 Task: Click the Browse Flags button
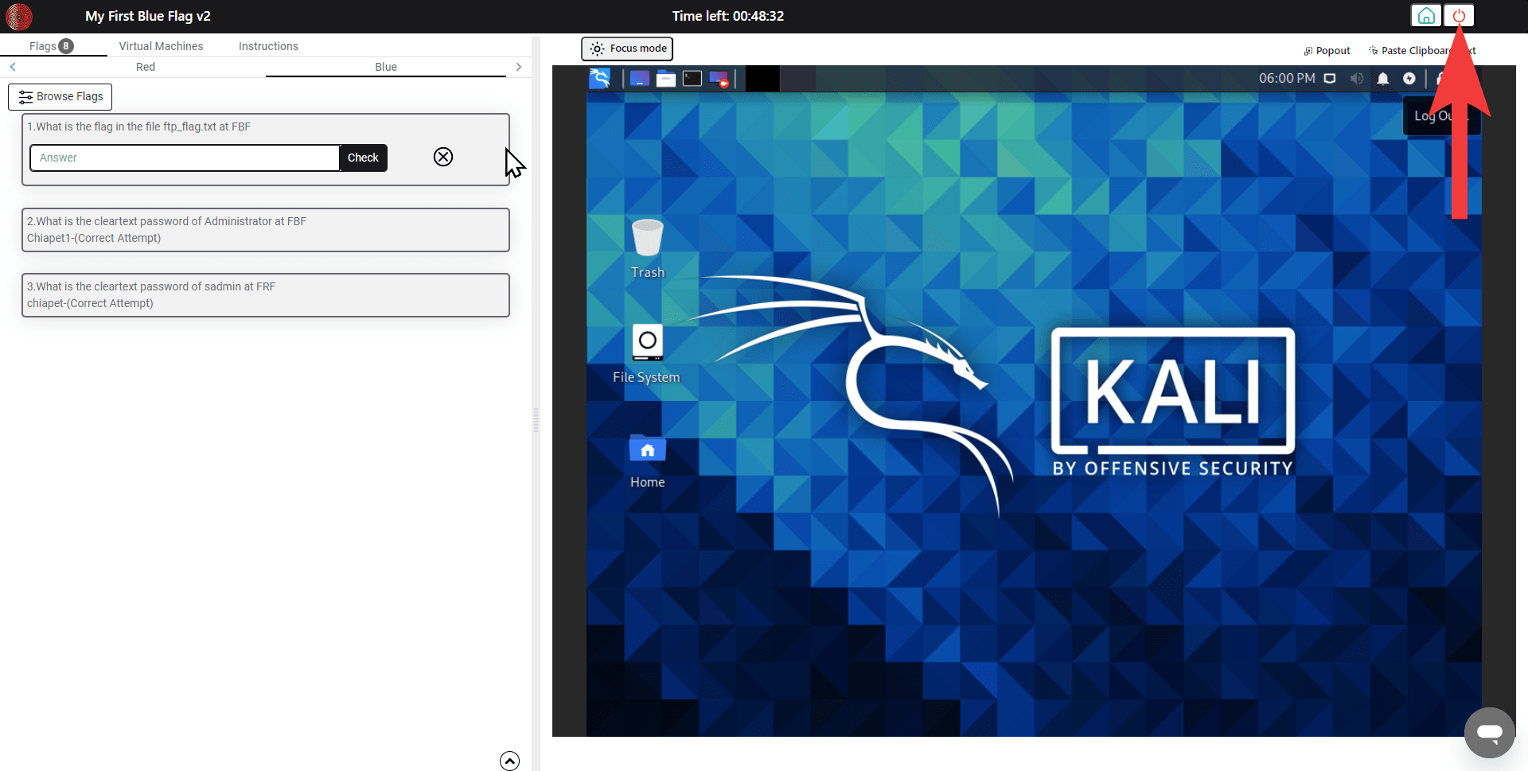click(60, 96)
